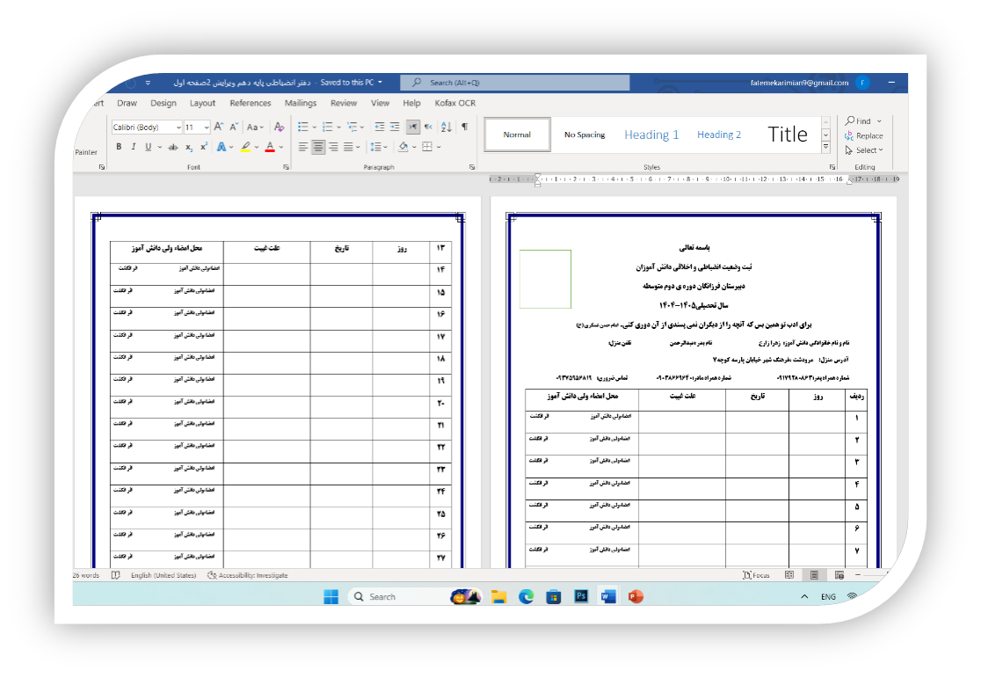Screen dimensions: 981x678
Task: Expand the Styles gallery more arrow
Action: tap(825, 147)
